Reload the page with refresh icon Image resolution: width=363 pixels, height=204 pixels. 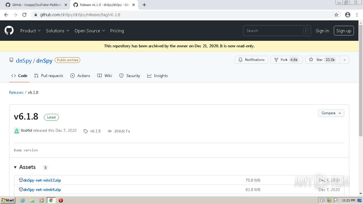pos(24,15)
